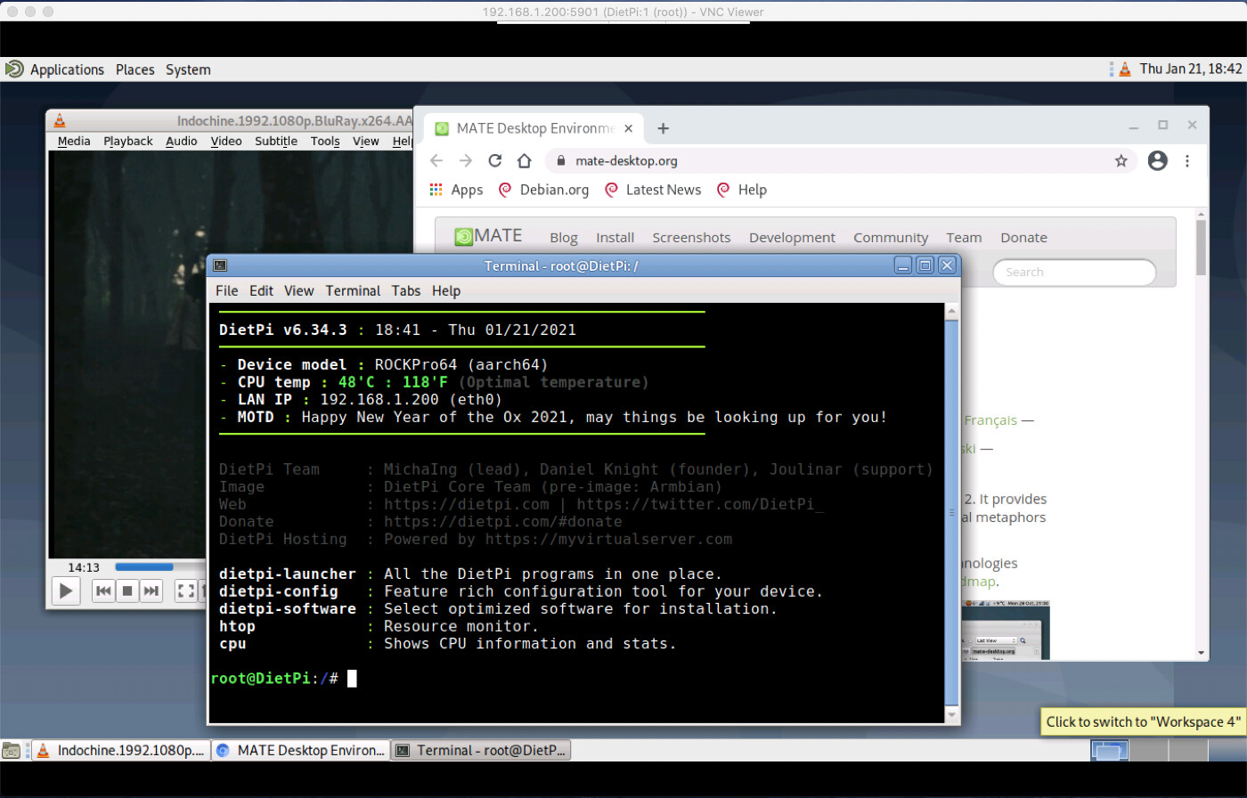Switch to Indochine VLC taskbar button
The height and width of the screenshot is (798, 1247).
click(x=121, y=751)
